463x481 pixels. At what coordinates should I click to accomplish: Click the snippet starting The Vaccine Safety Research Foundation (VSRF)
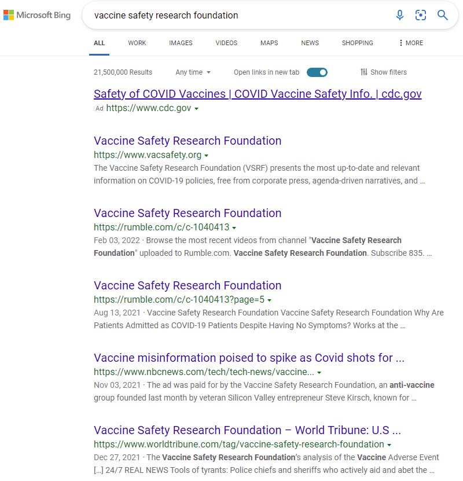tap(259, 174)
